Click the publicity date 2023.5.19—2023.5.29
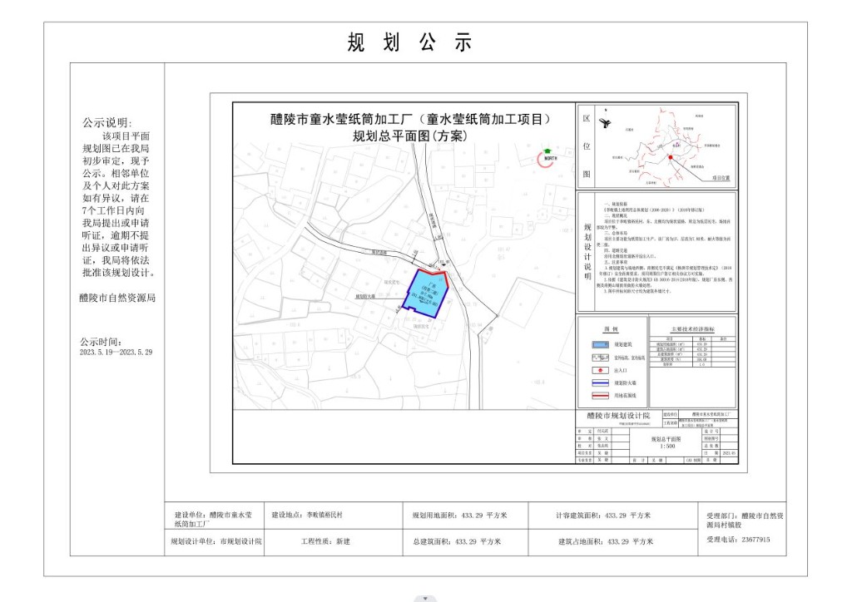Viewport: 852px width, 602px height. [116, 352]
